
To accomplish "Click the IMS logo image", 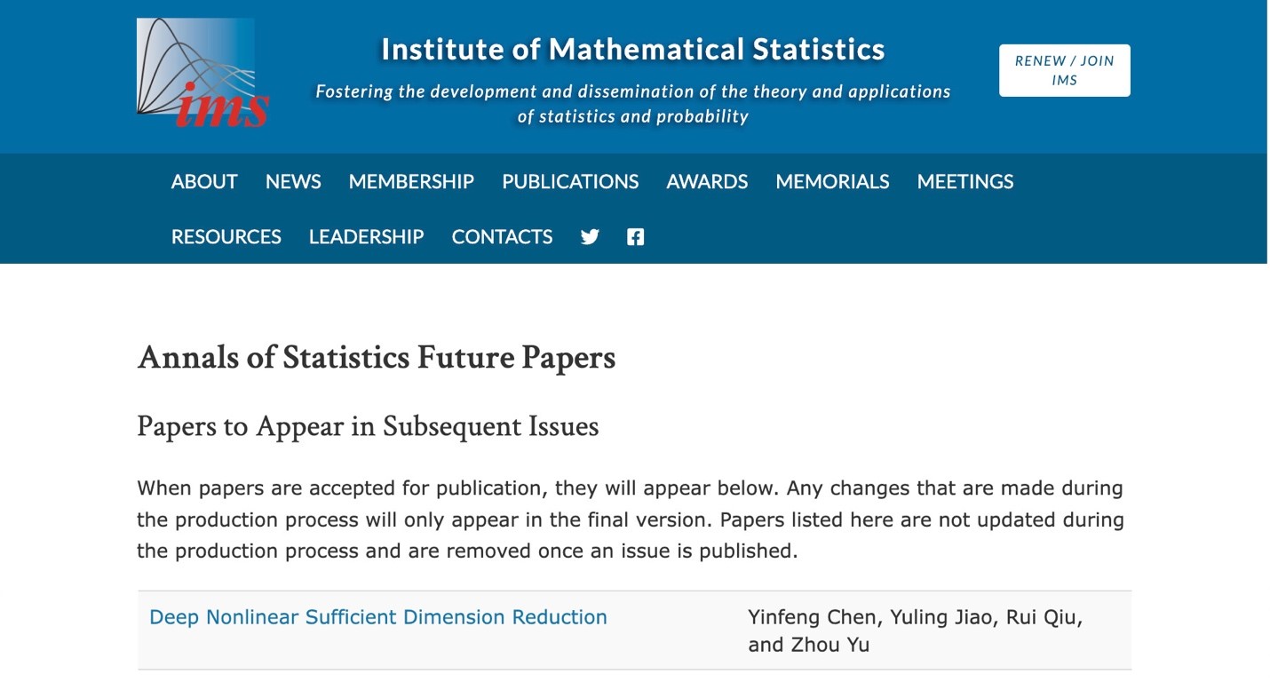I will [x=202, y=74].
